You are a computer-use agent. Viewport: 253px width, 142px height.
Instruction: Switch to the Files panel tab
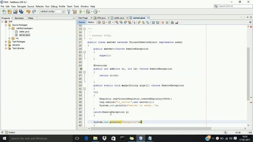pyautogui.click(x=31, y=18)
